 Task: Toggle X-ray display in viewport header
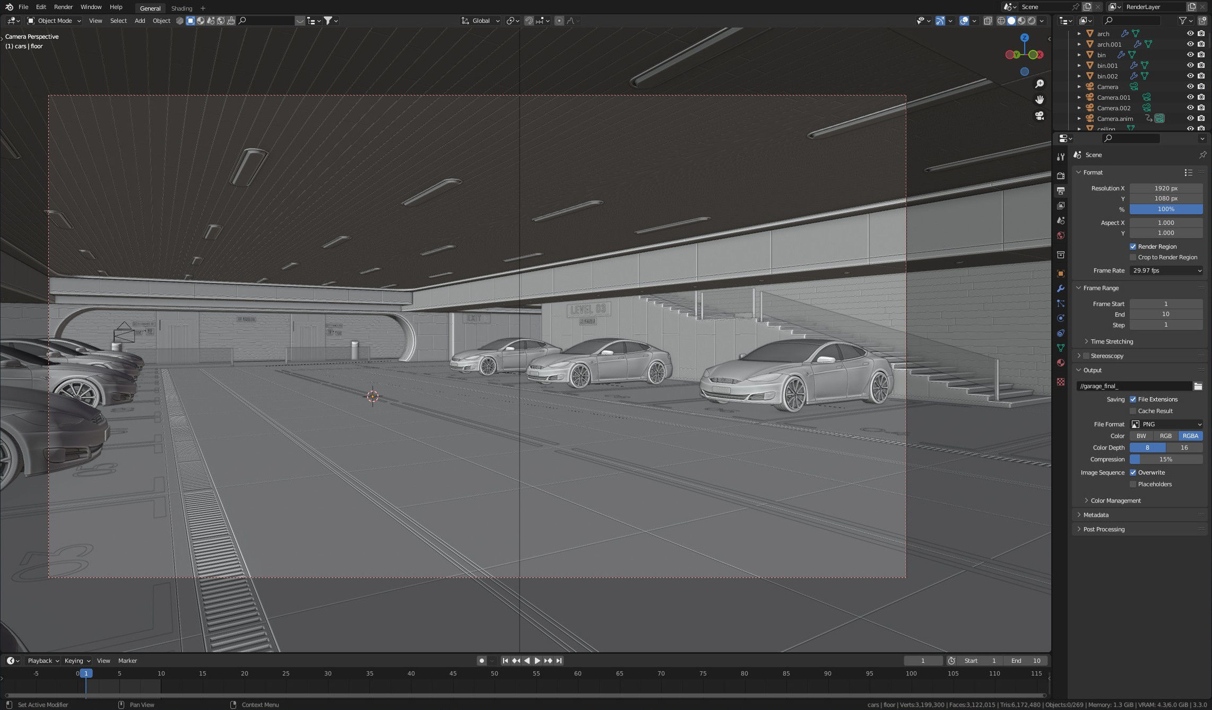point(988,21)
